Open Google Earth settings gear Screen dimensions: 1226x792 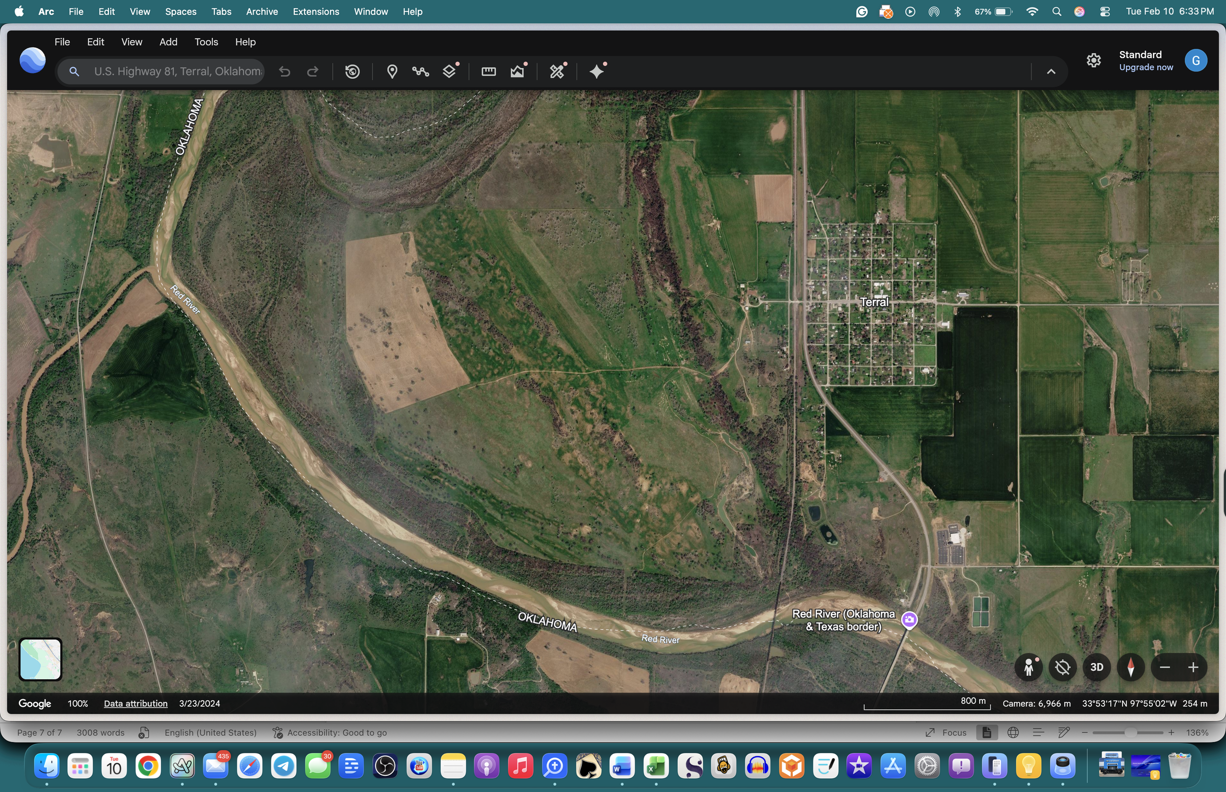pos(1094,60)
